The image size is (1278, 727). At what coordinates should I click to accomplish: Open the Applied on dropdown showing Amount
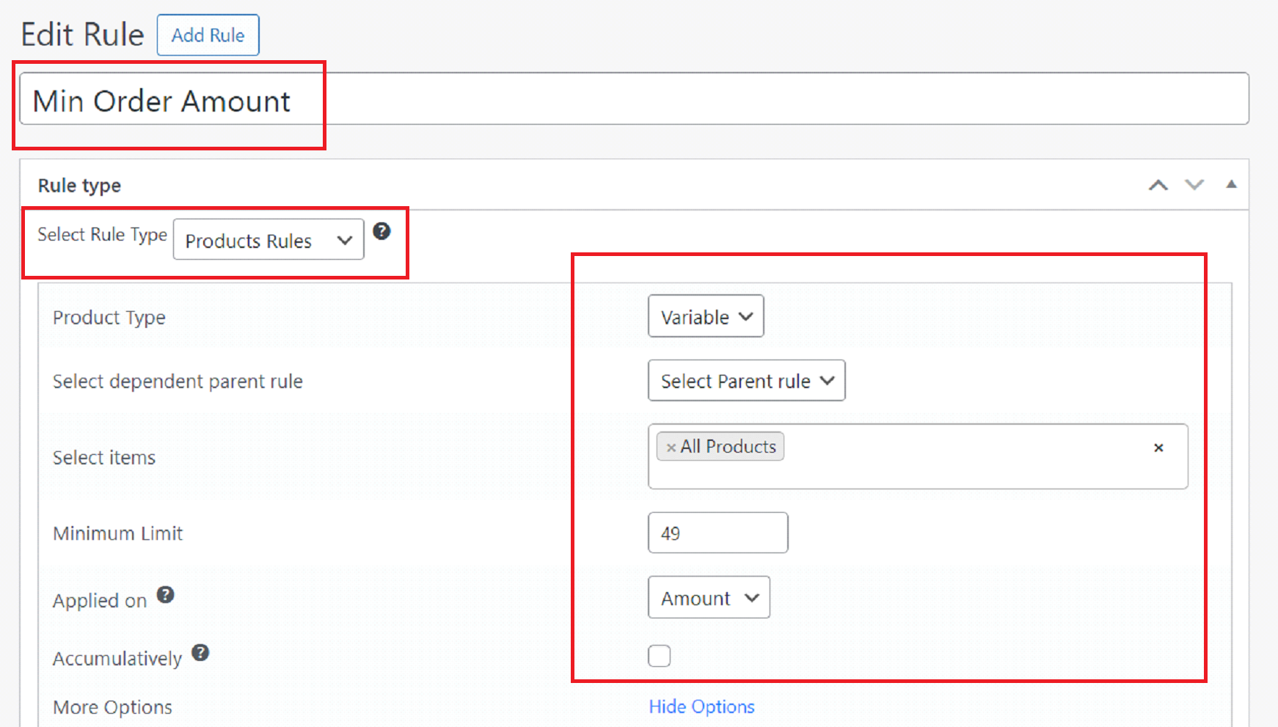708,597
